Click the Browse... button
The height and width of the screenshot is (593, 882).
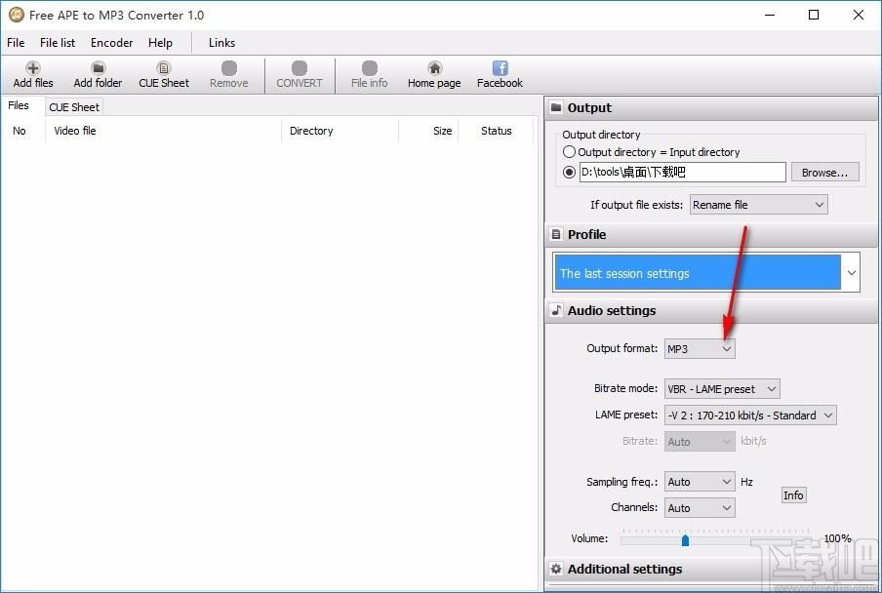[824, 172]
